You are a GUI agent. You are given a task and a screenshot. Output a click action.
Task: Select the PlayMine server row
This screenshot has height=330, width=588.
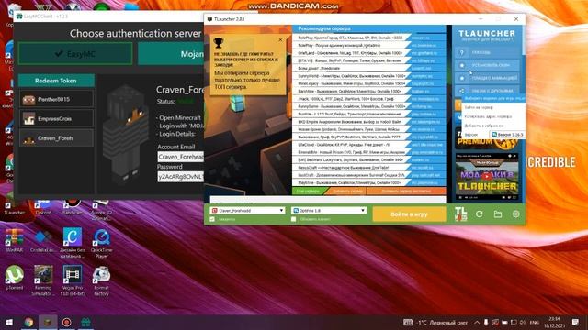369,183
